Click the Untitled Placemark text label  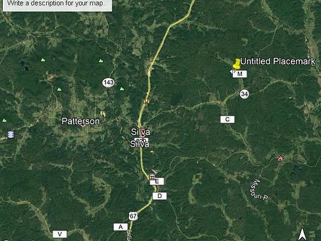pos(278,61)
